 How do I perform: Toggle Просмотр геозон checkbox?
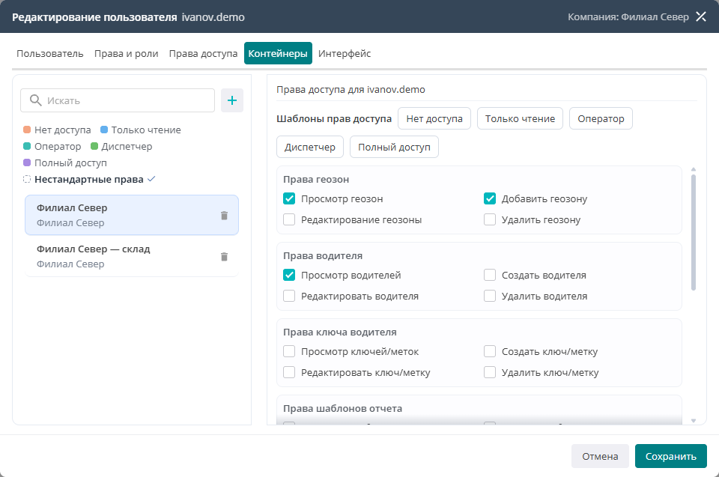tap(289, 198)
